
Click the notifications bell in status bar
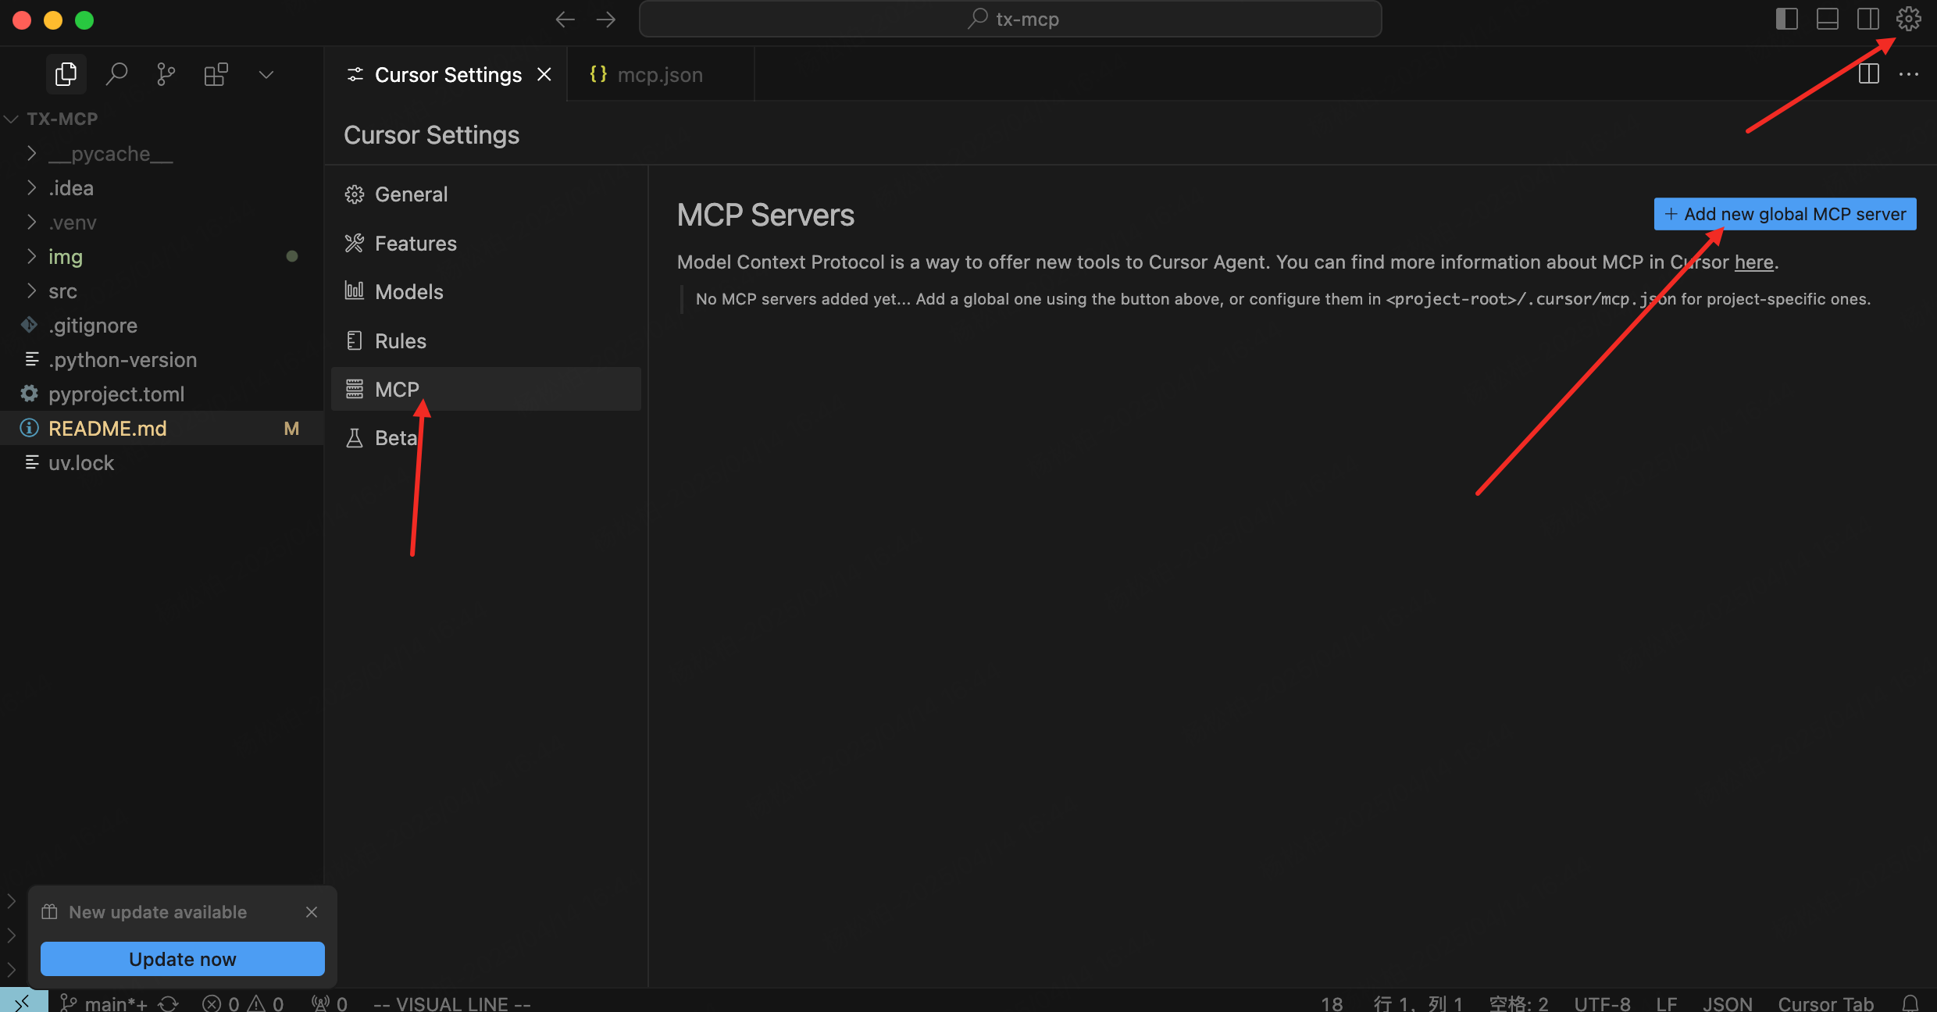1910,1003
